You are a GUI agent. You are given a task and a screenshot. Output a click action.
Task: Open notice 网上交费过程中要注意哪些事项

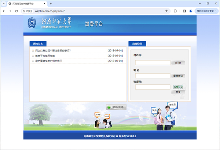(53, 50)
